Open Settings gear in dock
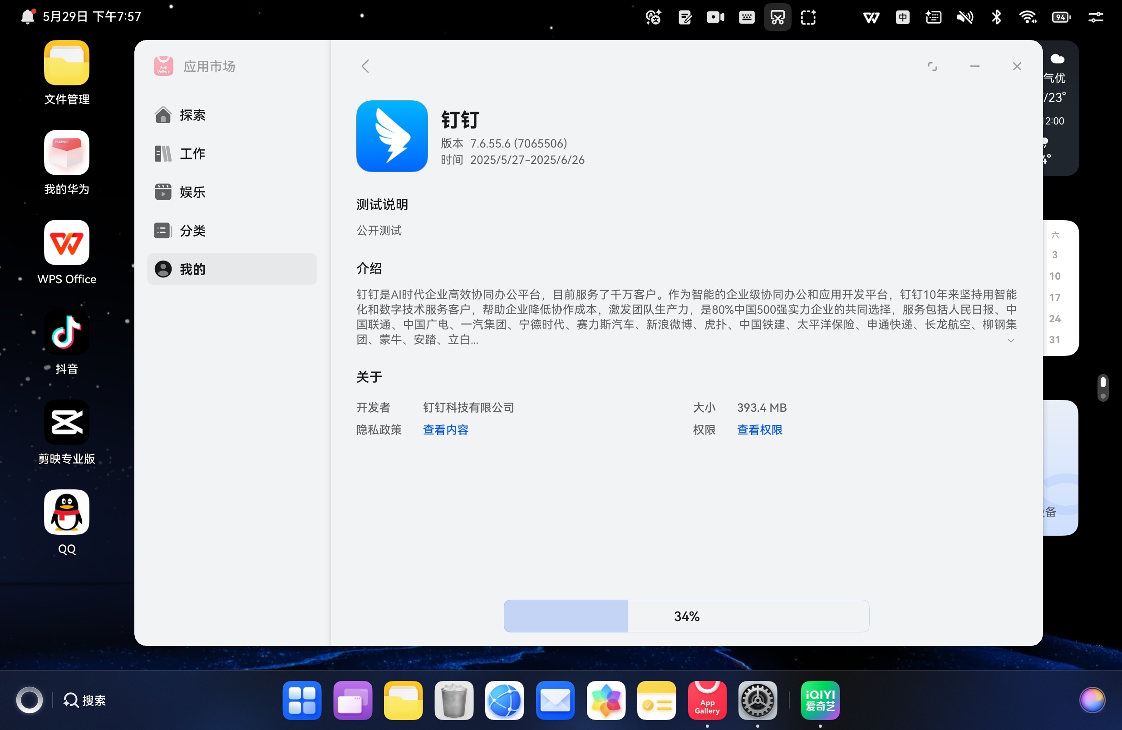Screen dimensions: 1122x730 (x=758, y=700)
